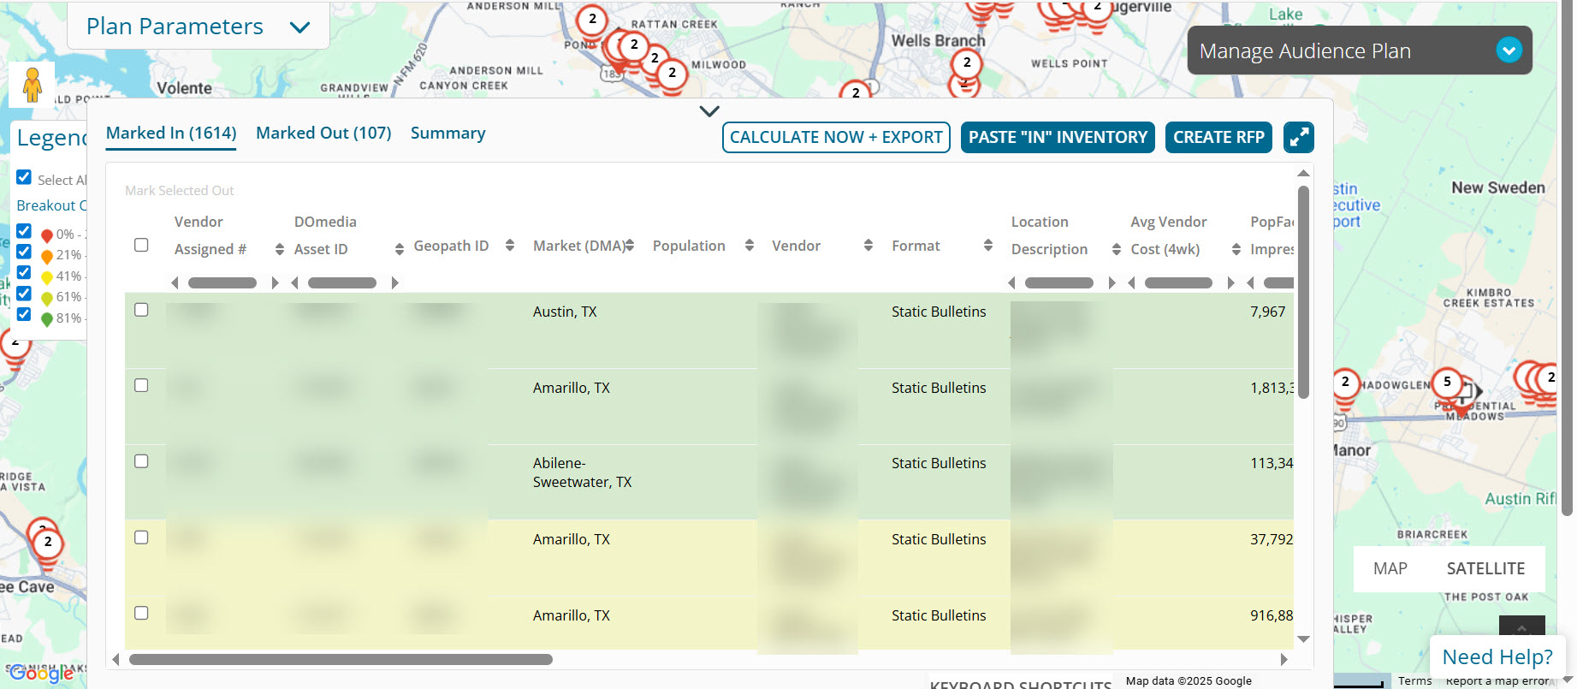Switch to the Marked Out (107) tab
Image resolution: width=1577 pixels, height=689 pixels.
[x=323, y=134]
